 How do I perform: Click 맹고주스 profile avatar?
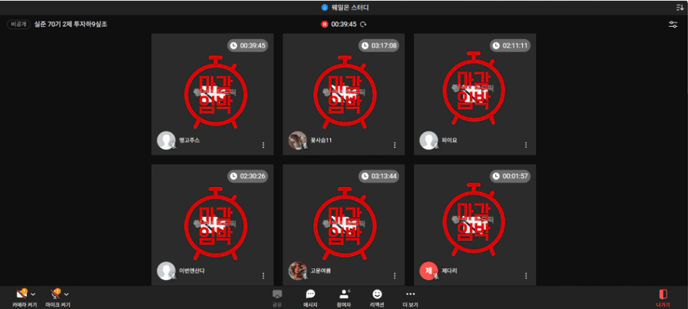166,141
